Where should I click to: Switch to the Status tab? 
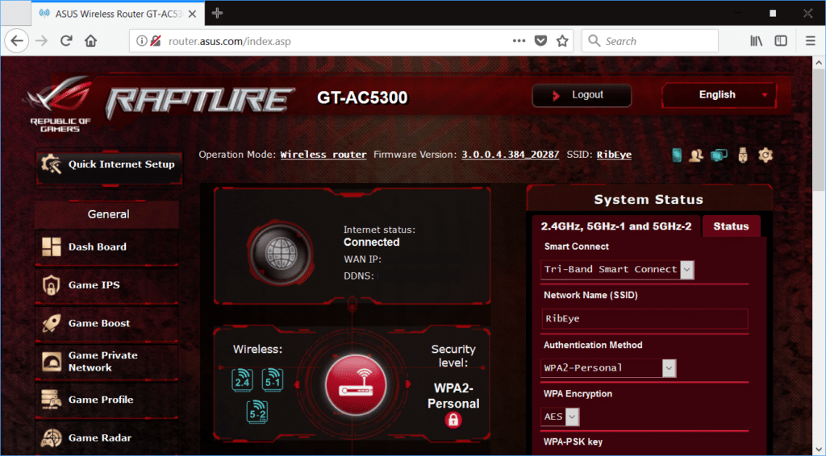click(731, 226)
